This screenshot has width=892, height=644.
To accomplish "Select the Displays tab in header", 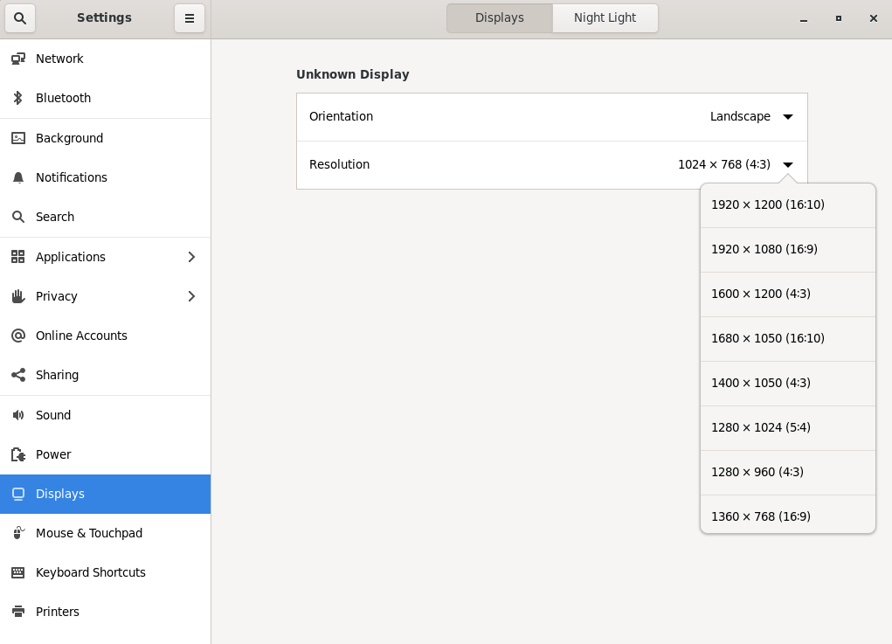I will point(500,18).
